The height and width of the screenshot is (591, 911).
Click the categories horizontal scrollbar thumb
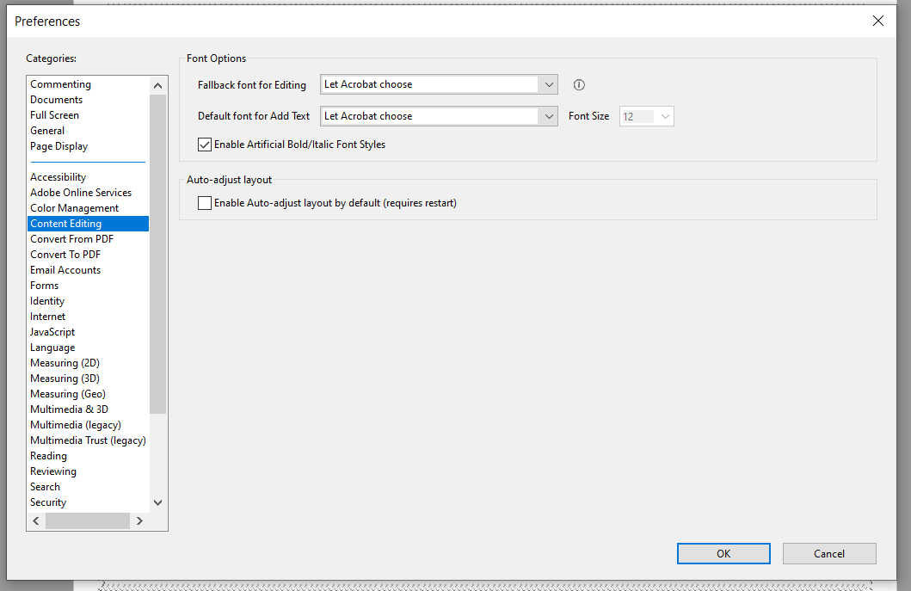pyautogui.click(x=87, y=520)
